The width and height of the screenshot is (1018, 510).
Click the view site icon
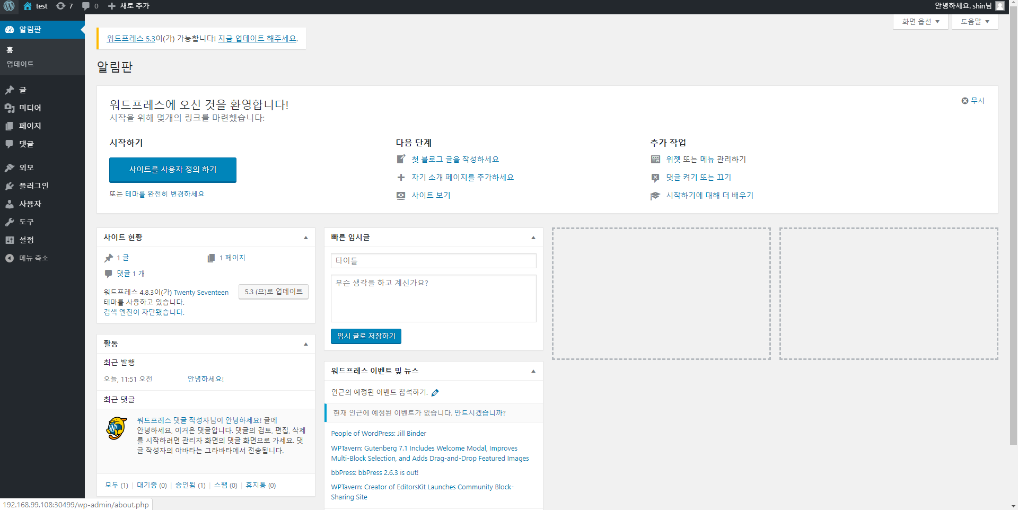[x=401, y=196]
